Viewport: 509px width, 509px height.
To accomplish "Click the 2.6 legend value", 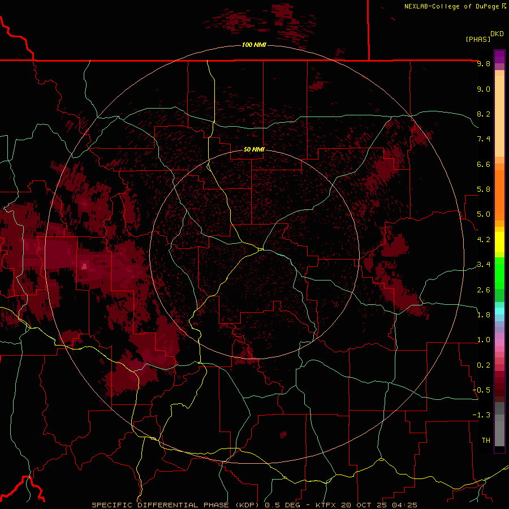I will 484,290.
